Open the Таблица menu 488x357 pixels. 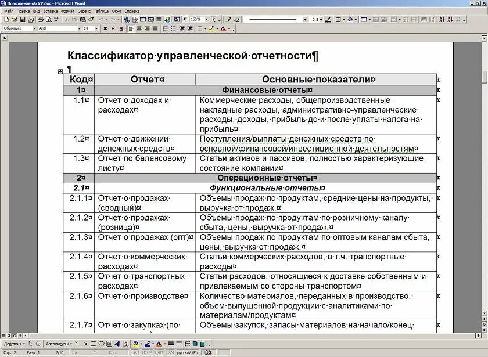(x=101, y=11)
